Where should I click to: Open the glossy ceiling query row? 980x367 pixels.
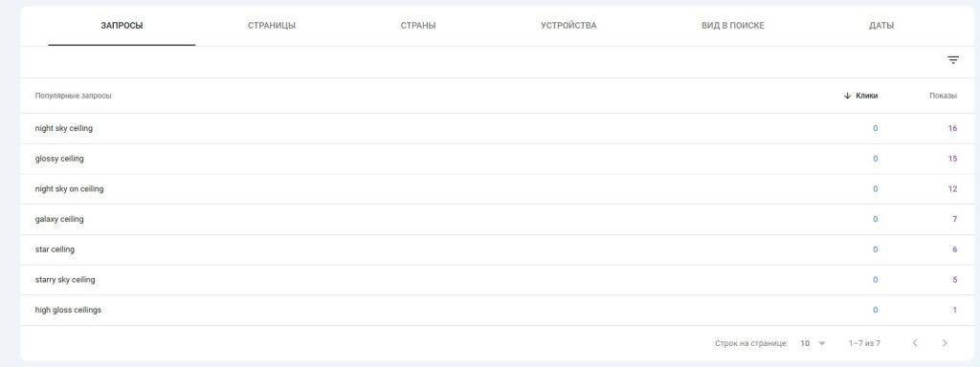pyautogui.click(x=497, y=159)
